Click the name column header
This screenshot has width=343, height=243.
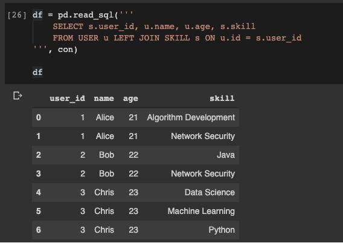click(x=104, y=99)
